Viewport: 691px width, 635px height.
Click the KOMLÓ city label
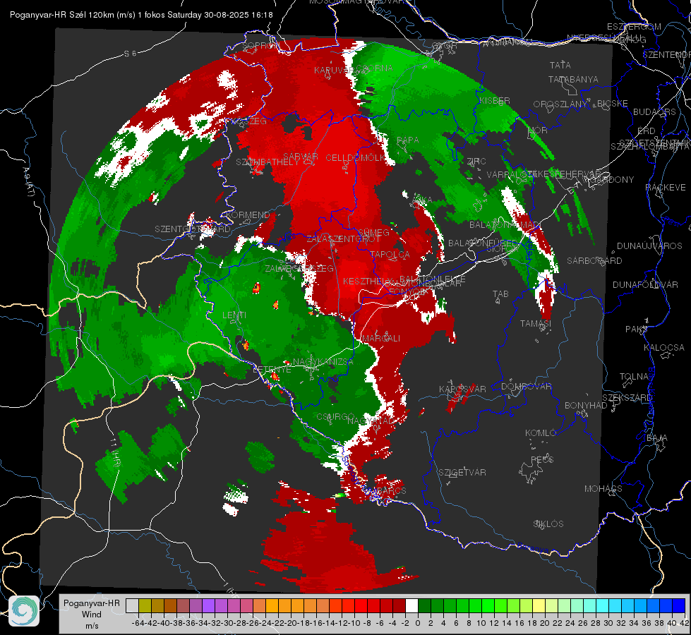point(541,433)
